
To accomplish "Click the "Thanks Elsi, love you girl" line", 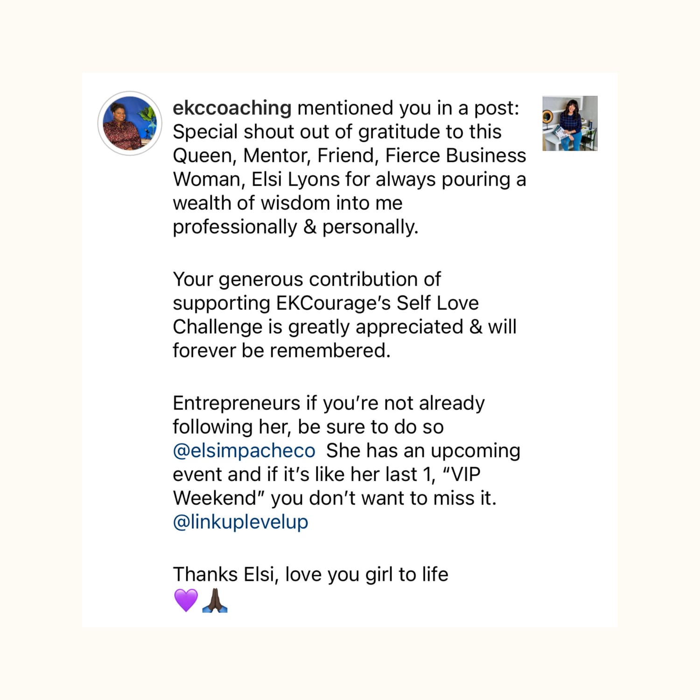I will coord(310,574).
